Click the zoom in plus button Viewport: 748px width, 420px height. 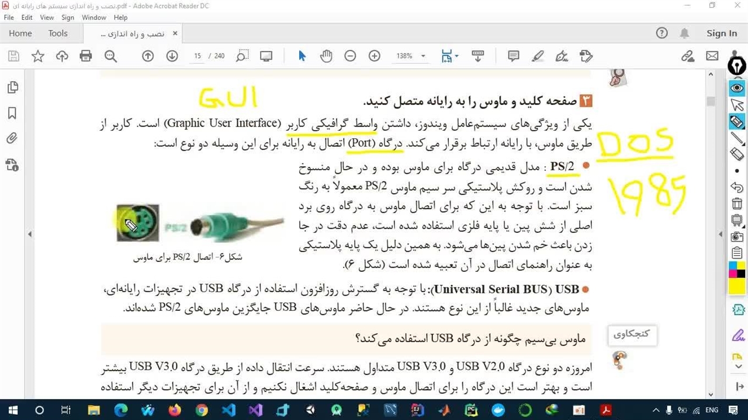pos(375,56)
